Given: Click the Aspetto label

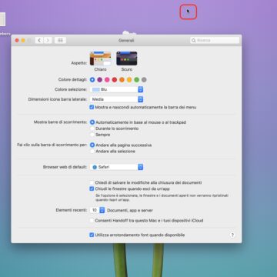Looking at the screenshot, I should click(x=79, y=63).
